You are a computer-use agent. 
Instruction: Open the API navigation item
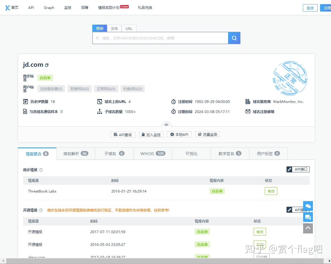tap(31, 8)
